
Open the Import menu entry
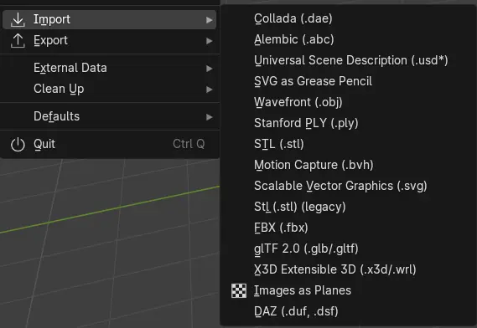(x=110, y=20)
